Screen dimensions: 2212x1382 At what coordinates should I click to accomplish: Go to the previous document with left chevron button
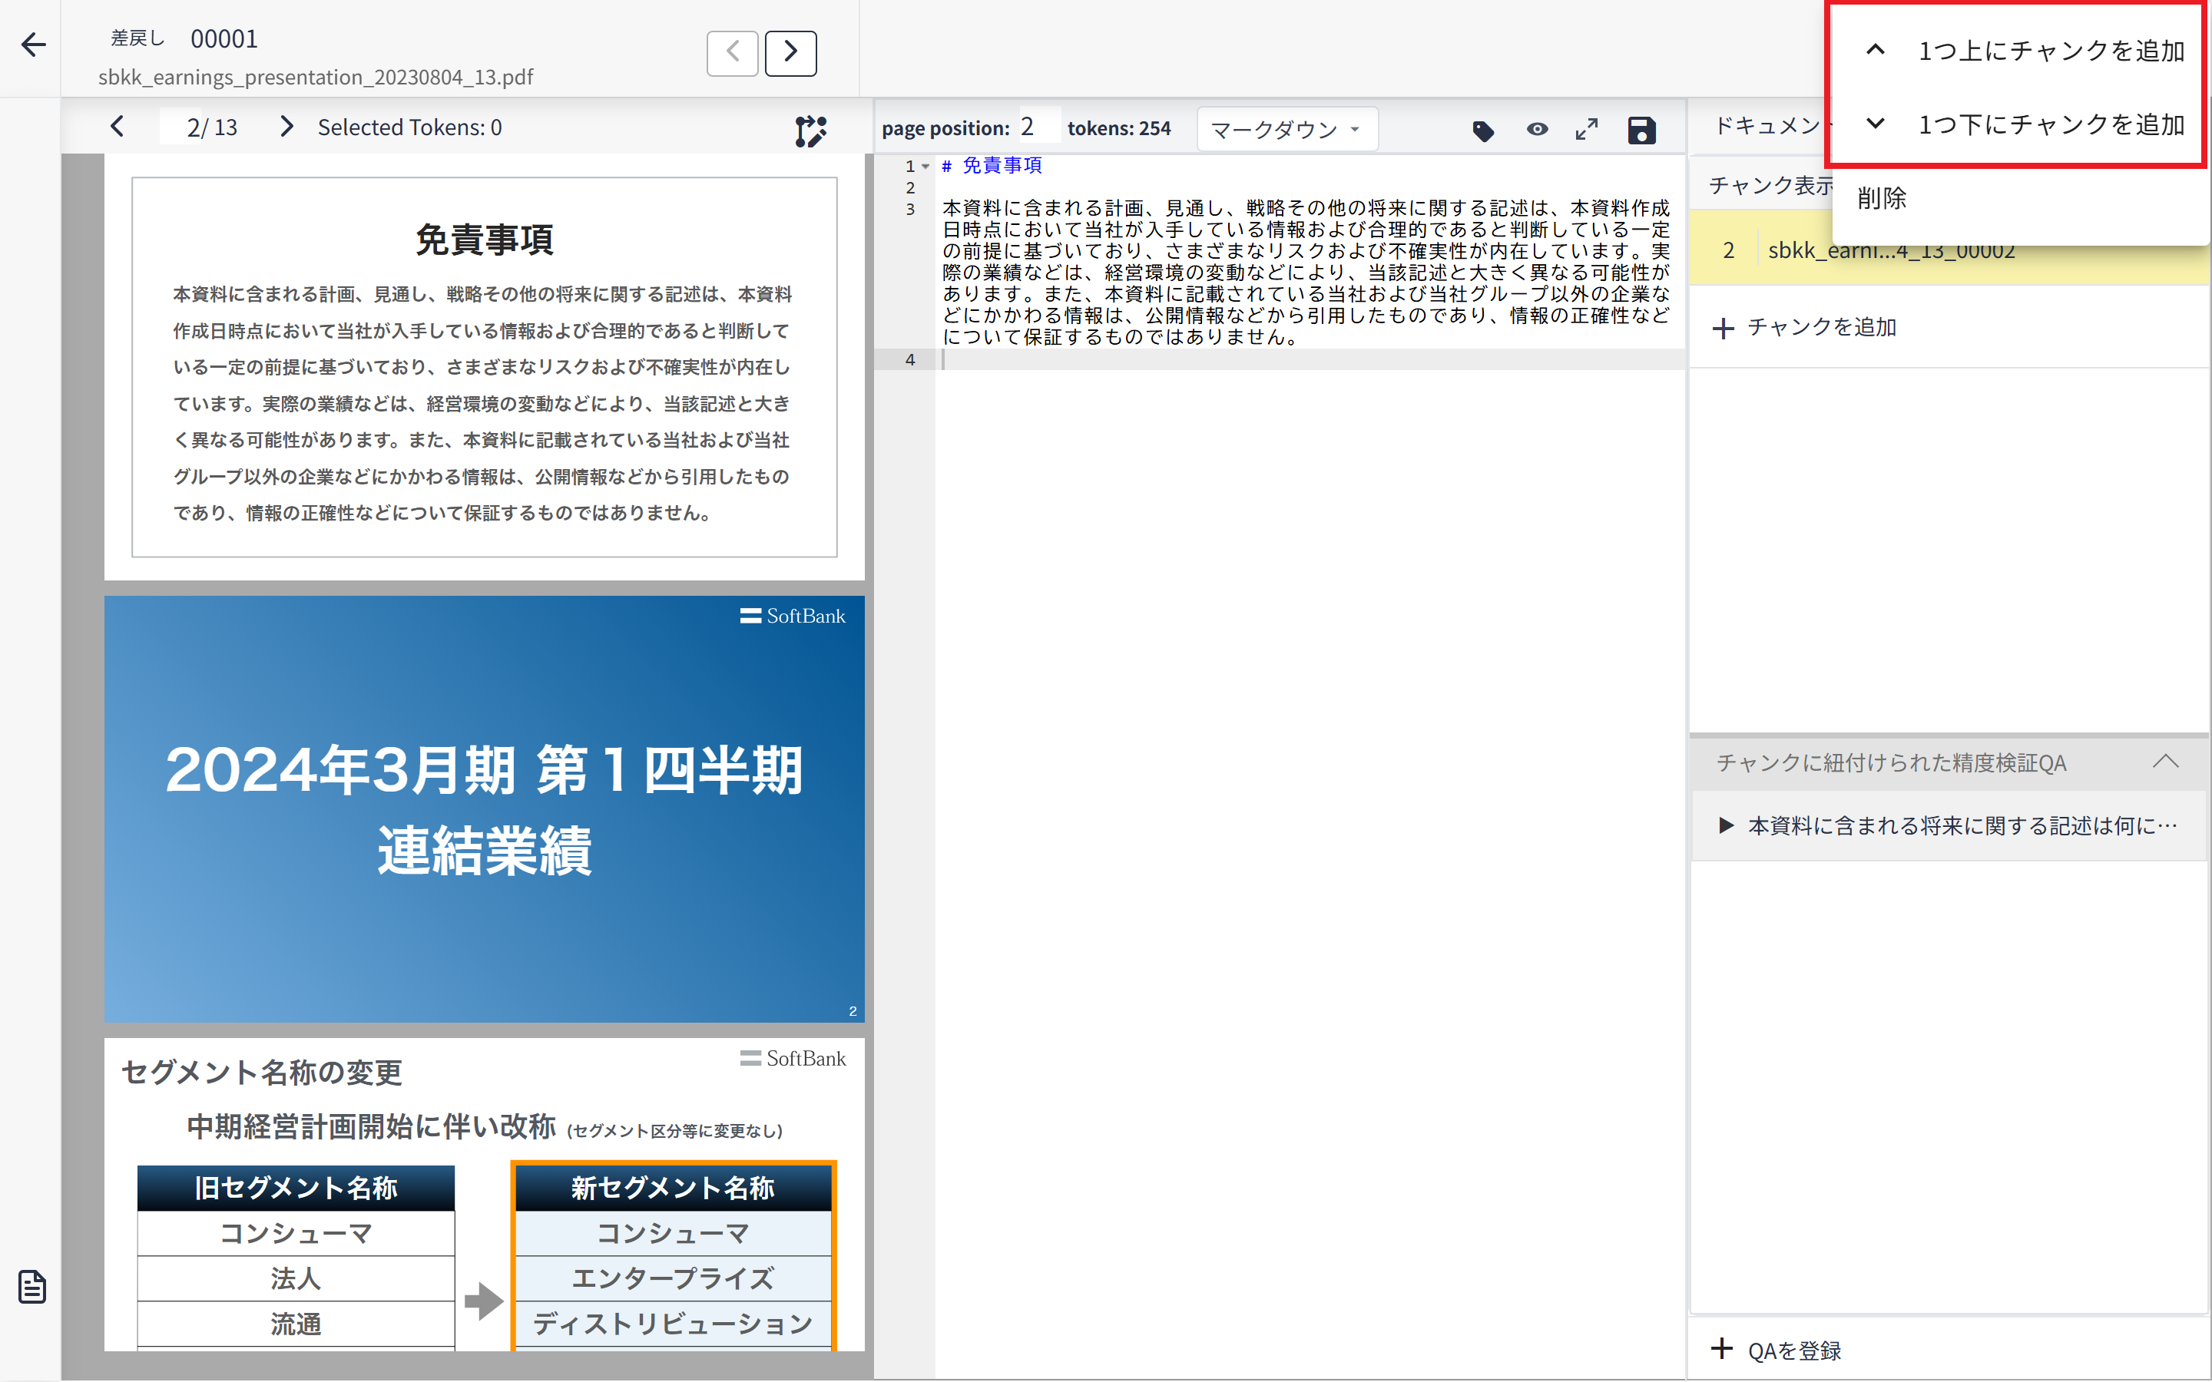click(x=732, y=53)
